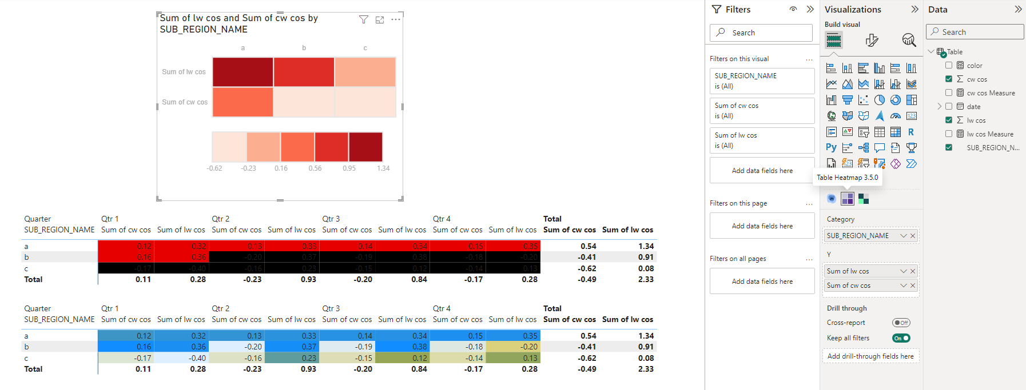Open Focus mode on heatmap visual
Image resolution: width=1026 pixels, height=390 pixels.
point(380,19)
